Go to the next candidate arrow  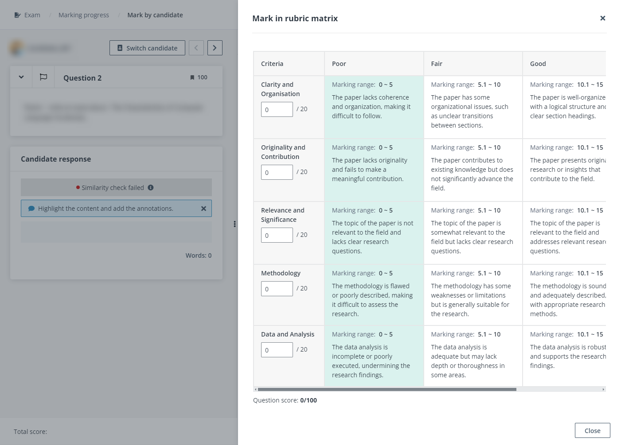(215, 48)
